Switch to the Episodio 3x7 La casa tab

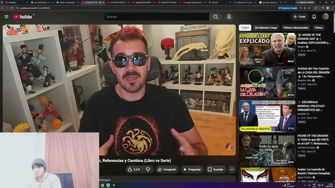[x=245, y=2]
